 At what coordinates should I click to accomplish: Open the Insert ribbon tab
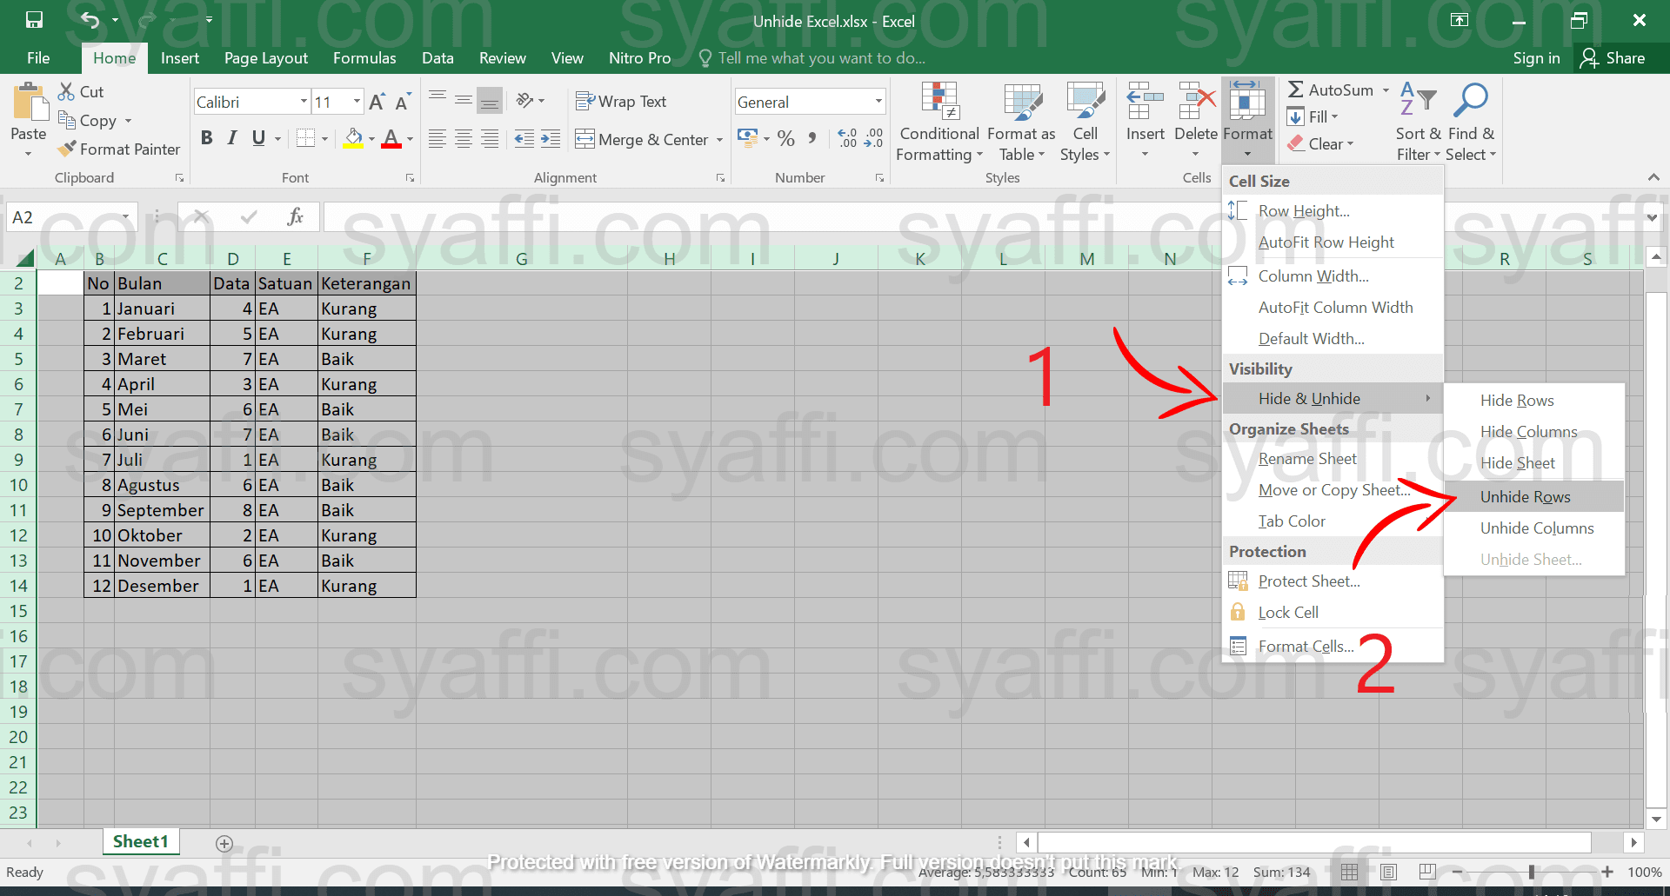tap(180, 58)
